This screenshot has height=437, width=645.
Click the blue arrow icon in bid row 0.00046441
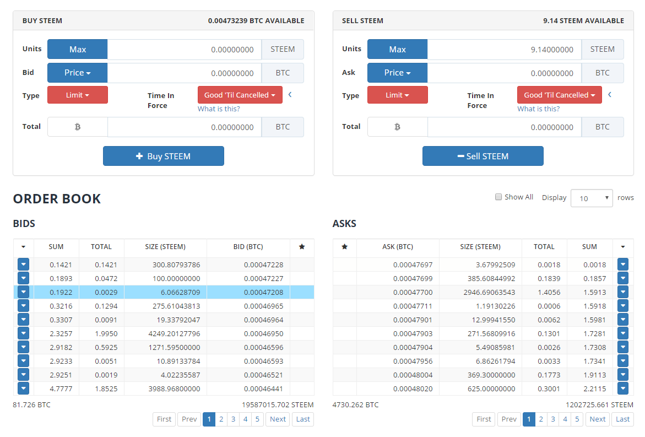[24, 389]
